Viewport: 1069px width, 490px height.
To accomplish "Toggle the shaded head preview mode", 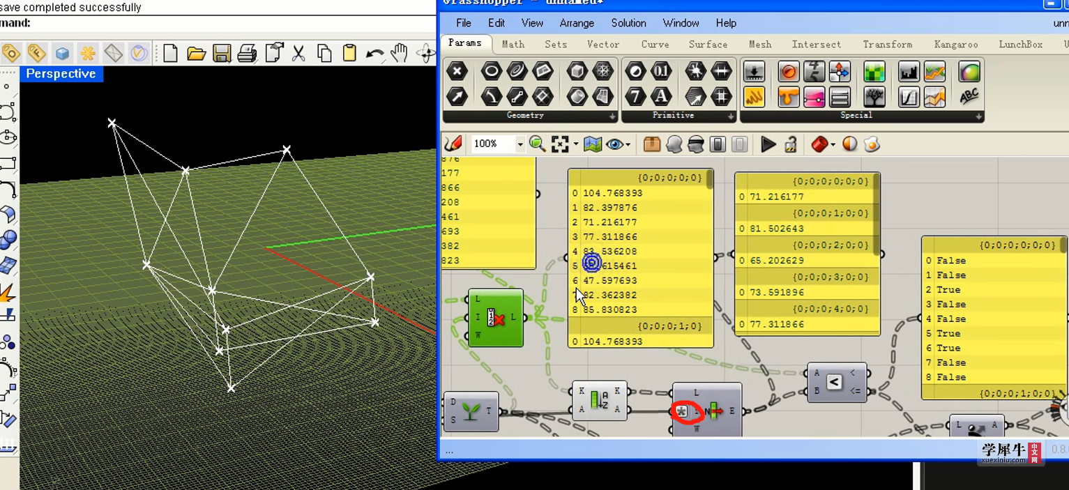I will point(674,144).
